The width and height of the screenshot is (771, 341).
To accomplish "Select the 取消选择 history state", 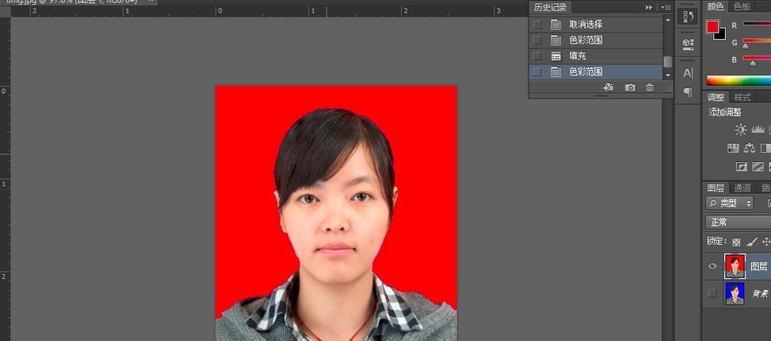I will click(596, 24).
